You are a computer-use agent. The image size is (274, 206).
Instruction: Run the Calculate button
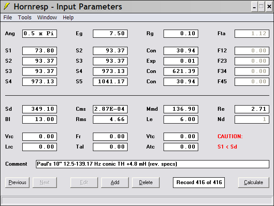tap(253, 182)
